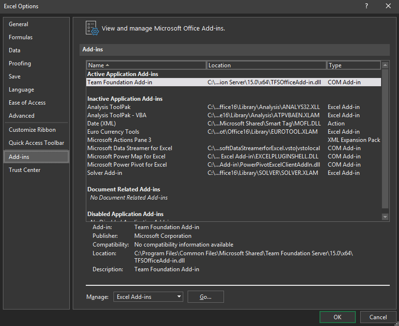
Task: Select Microsoft Data Streamer for Excel row
Action: (x=234, y=148)
